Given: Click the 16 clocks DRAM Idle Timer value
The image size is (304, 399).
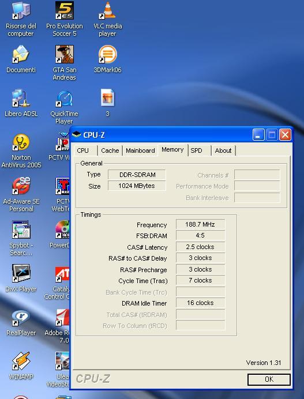Looking at the screenshot, I should [x=200, y=303].
